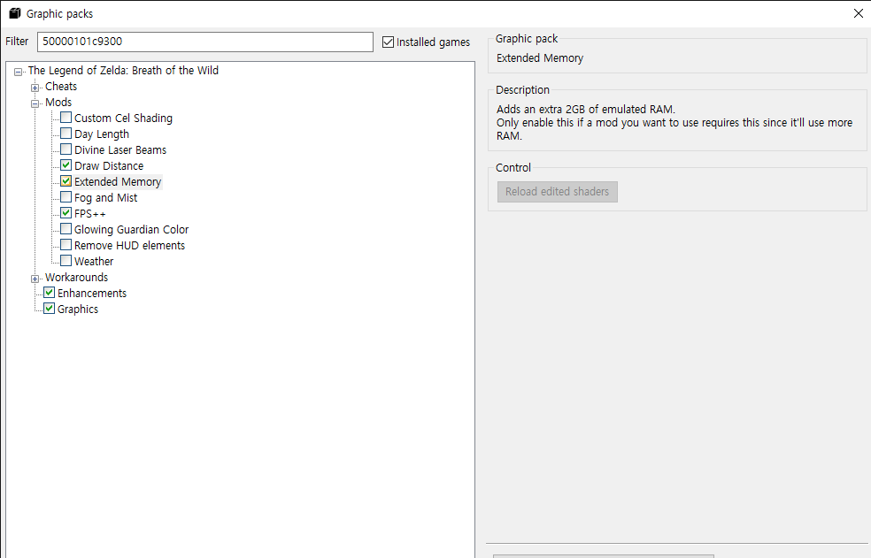Select the Extended Memory label
The width and height of the screenshot is (871, 558).
(x=118, y=182)
